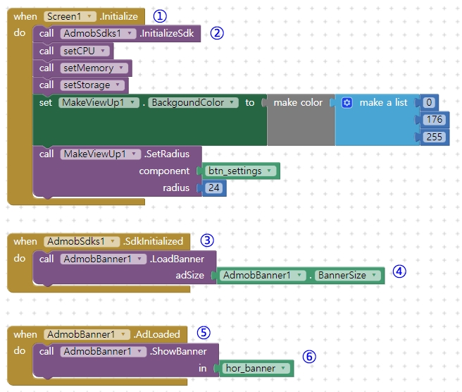Open the btn_settings component dropdown
Image resolution: width=462 pixels, height=392 pixels.
tap(240, 171)
